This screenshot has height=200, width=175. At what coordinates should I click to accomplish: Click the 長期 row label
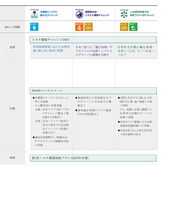pos(12,47)
